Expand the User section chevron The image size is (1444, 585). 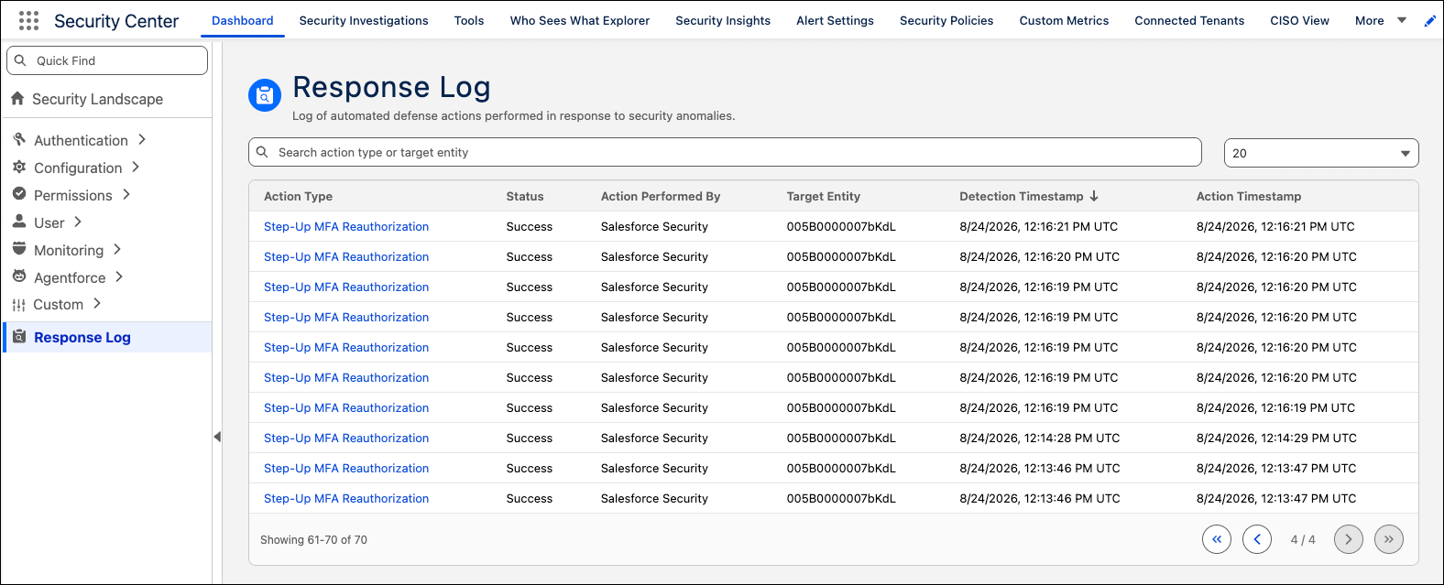coord(78,222)
